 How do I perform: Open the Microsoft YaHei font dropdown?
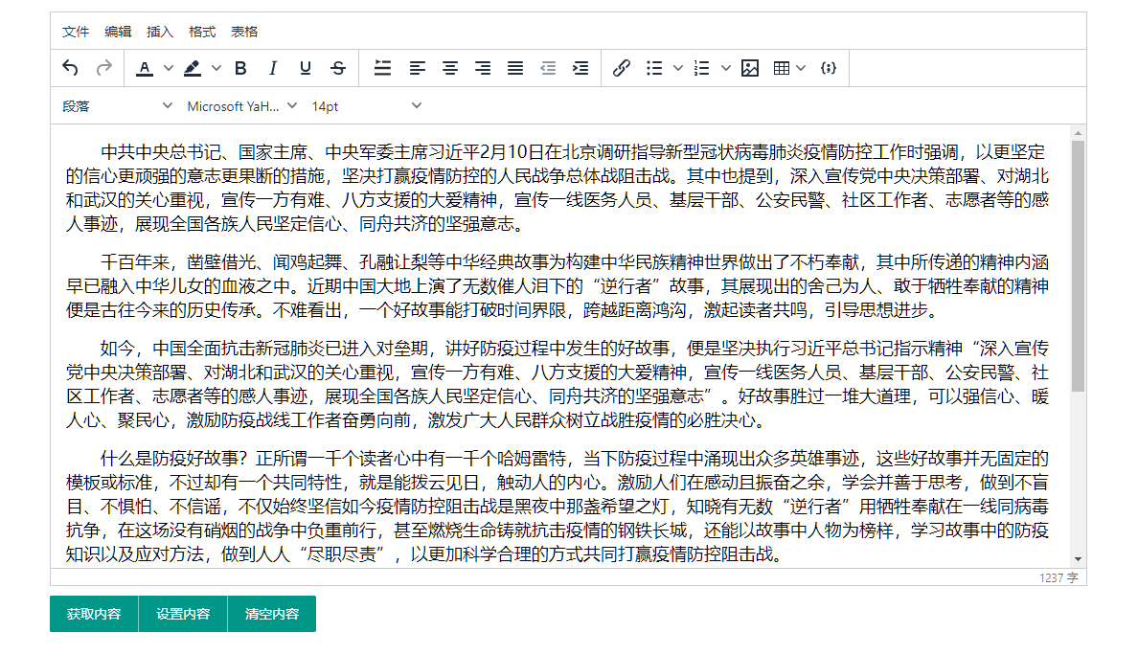coord(241,106)
